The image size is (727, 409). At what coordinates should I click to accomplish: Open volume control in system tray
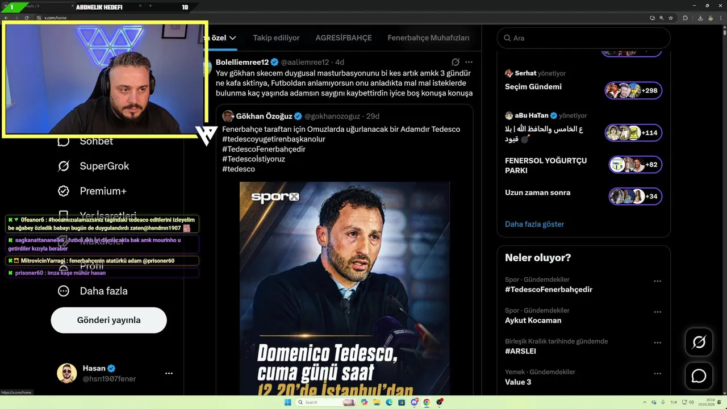(x=691, y=402)
